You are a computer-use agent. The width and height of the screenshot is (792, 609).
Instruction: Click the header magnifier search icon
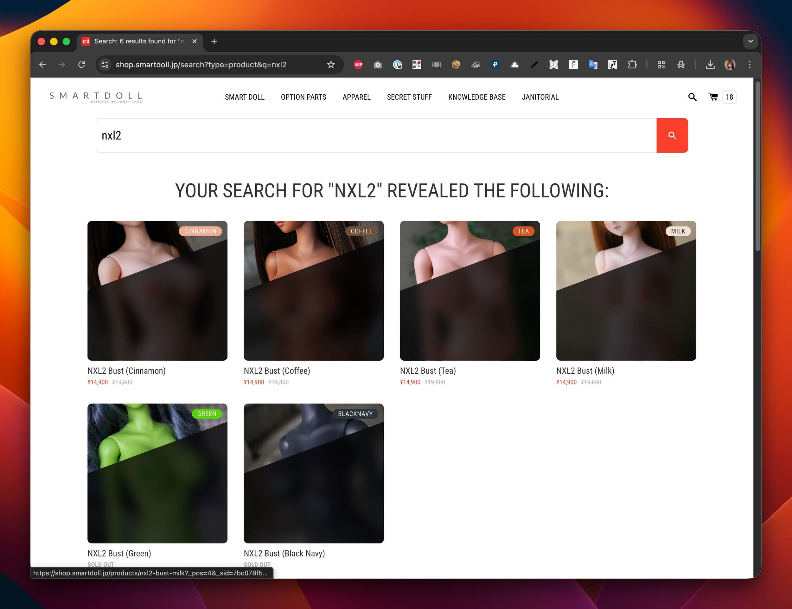point(692,97)
